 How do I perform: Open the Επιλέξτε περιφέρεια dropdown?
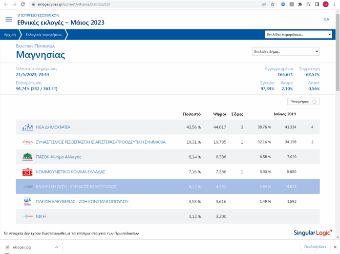coord(298,35)
